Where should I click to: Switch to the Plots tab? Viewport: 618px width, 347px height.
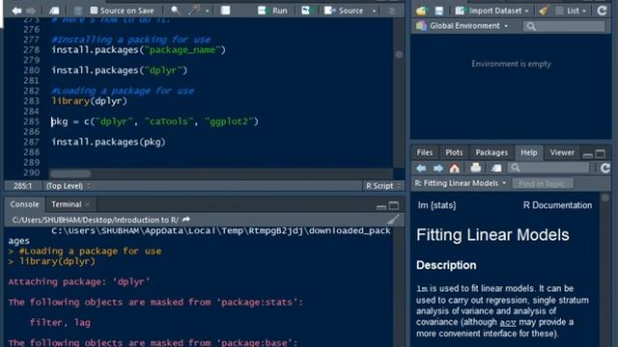click(454, 152)
